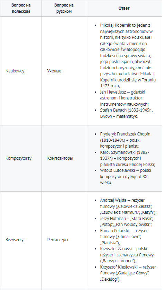Click the Jan Heweliusz list entry
The image size is (165, 290).
[123, 98]
